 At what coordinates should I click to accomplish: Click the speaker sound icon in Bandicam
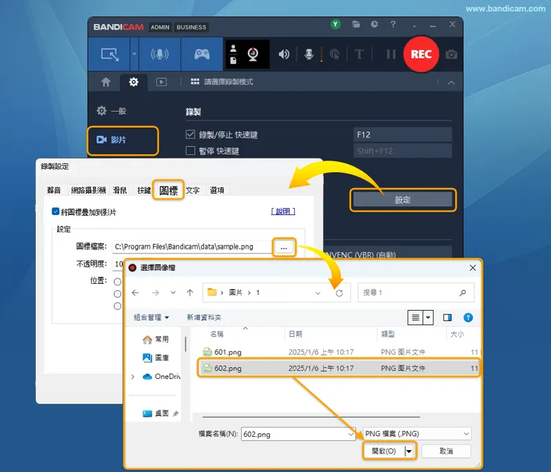284,54
